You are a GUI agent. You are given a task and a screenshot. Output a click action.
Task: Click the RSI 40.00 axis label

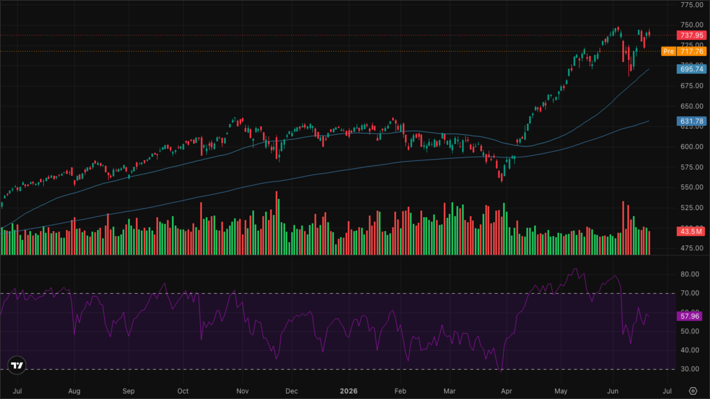tap(689, 350)
